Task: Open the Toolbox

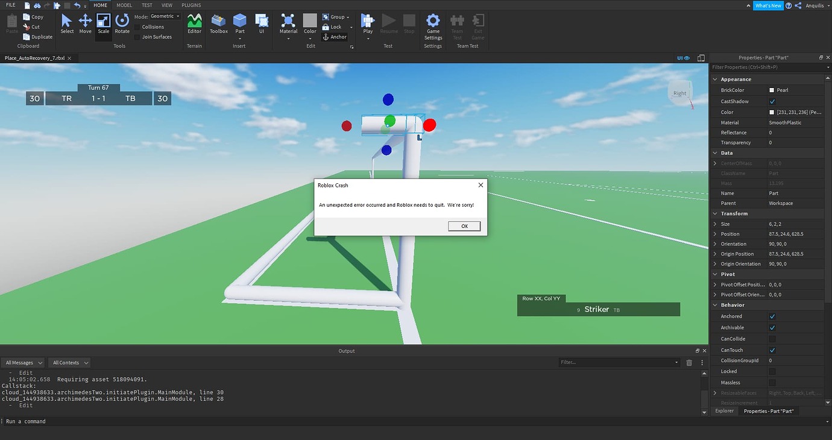Action: (218, 24)
